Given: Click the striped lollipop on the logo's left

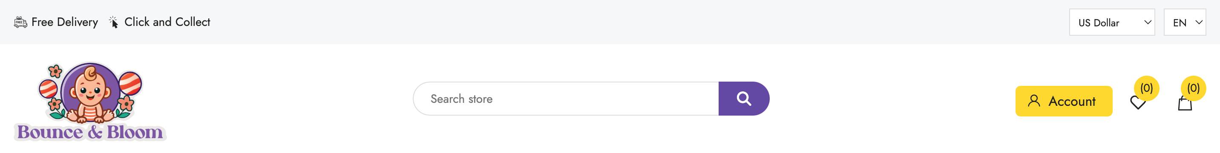Looking at the screenshot, I should coord(48,88).
